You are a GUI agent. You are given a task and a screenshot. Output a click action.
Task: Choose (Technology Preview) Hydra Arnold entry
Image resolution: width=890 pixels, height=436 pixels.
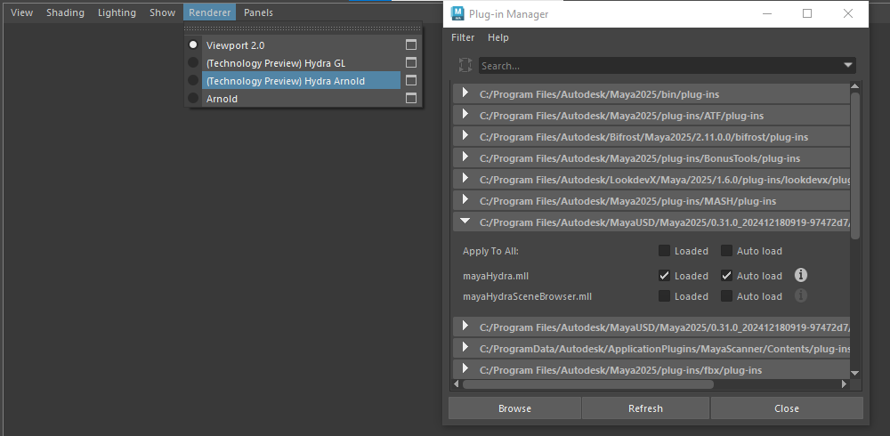286,81
